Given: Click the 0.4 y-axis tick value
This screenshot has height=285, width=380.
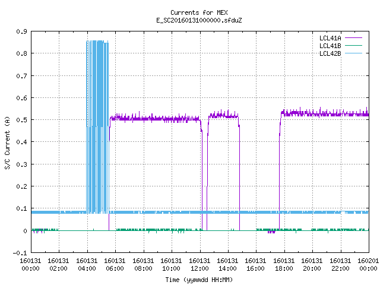Looking at the screenshot, I should (x=21, y=142).
